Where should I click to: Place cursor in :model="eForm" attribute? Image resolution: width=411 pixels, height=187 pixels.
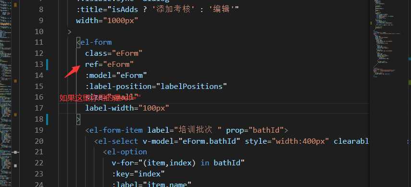[116, 75]
